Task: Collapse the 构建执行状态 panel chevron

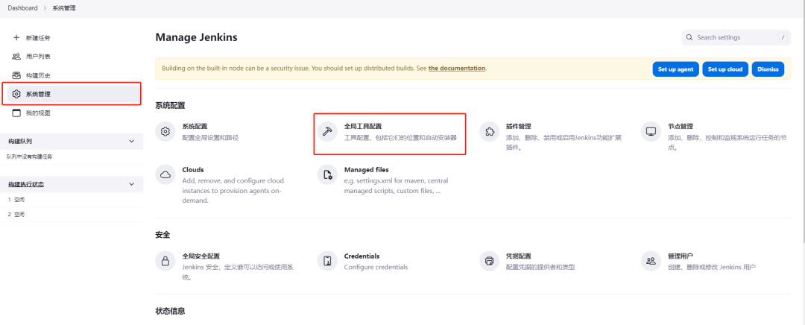Action: [131, 184]
